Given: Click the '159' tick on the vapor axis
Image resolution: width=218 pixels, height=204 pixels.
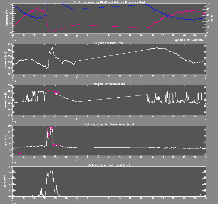Looking at the screenshot, I should 10,126.
